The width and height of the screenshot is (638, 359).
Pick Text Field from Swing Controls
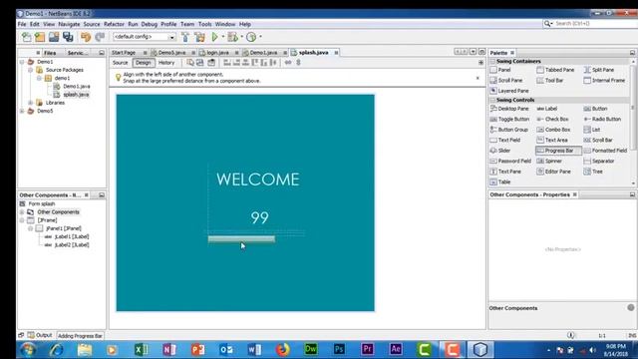pos(505,140)
